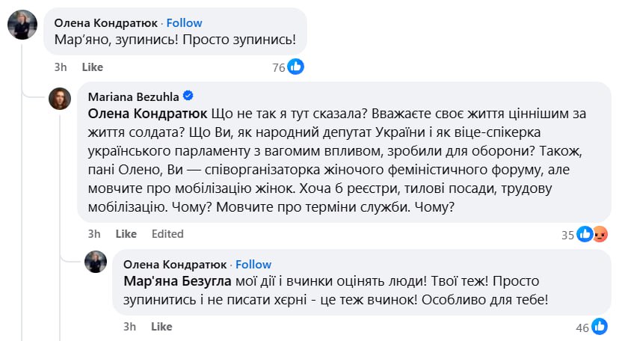Follow Олена Кондратюк from the bottom reply
The image size is (622, 341).
tap(253, 264)
